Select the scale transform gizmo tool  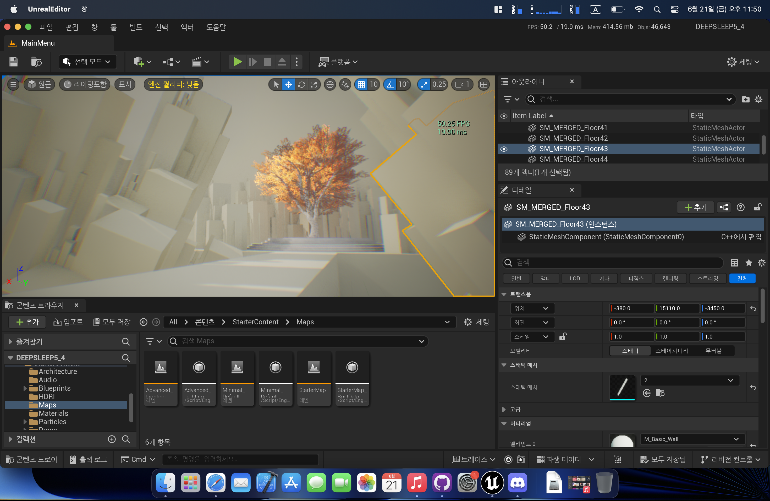point(314,84)
